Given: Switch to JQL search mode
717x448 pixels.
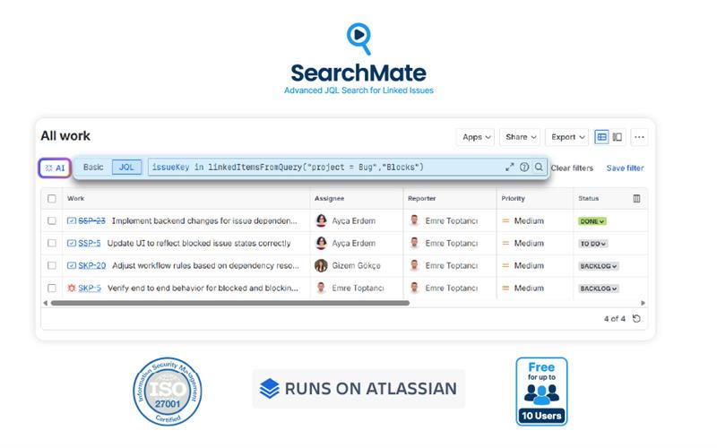Looking at the screenshot, I should pyautogui.click(x=126, y=168).
